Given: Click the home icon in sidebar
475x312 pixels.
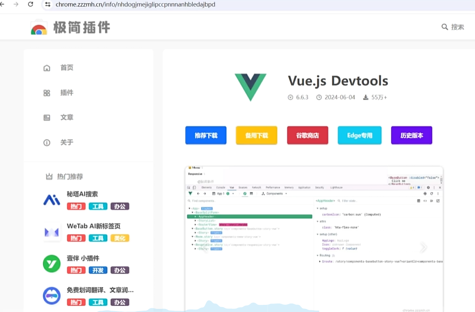Looking at the screenshot, I should (x=47, y=68).
